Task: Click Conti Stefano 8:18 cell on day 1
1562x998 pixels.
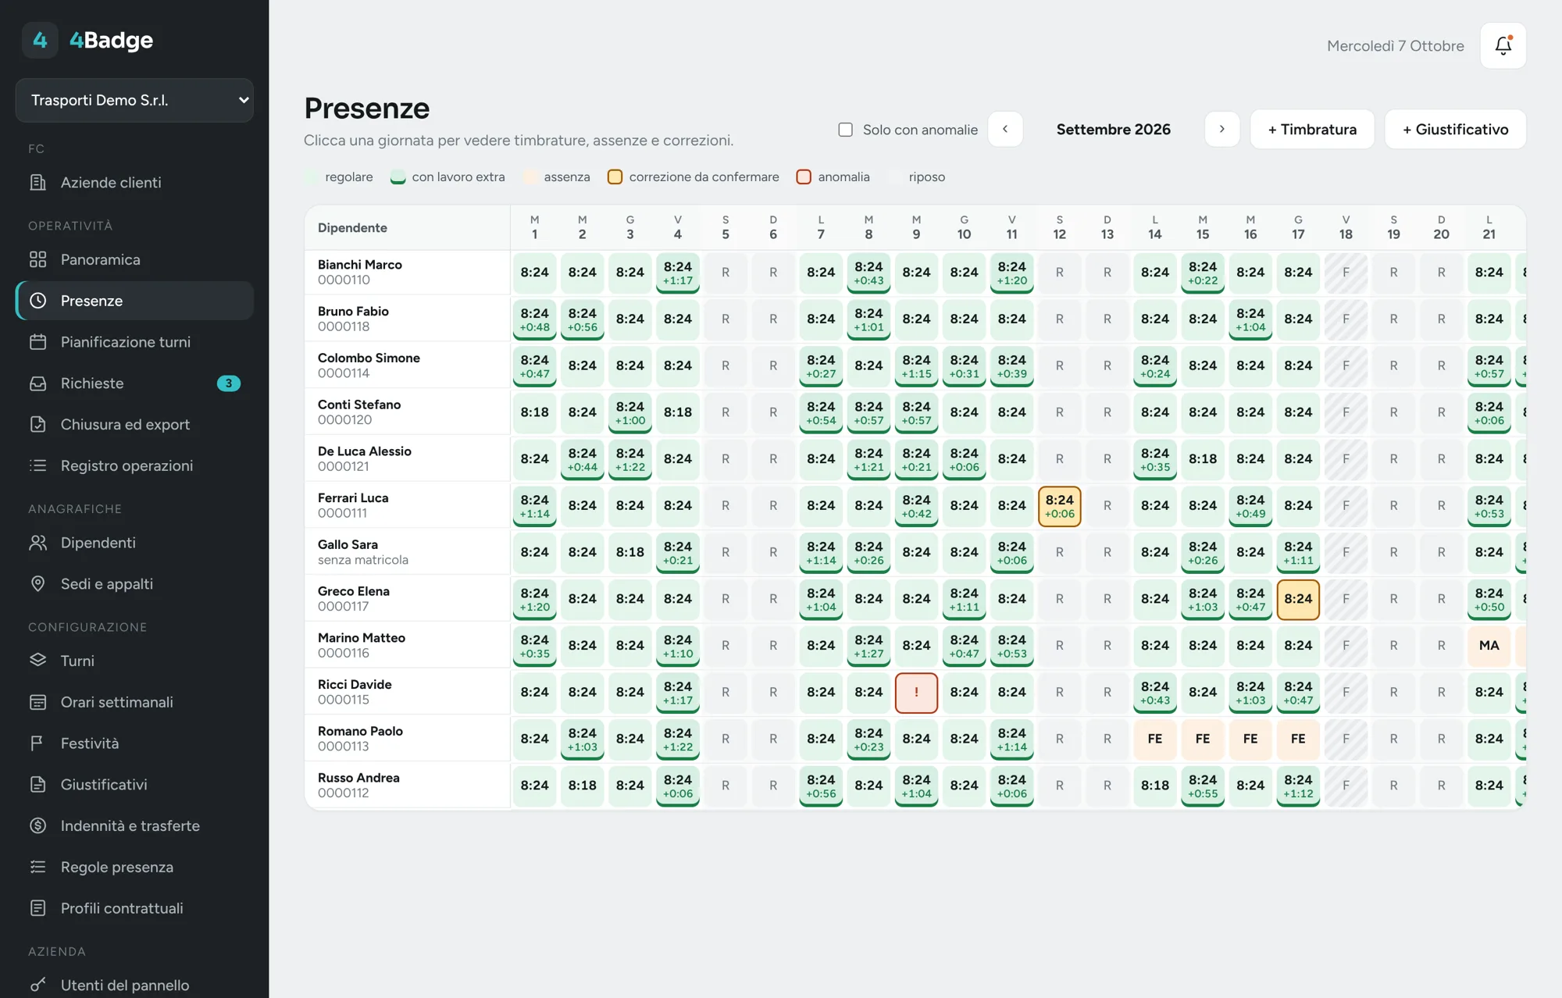Action: pos(534,412)
